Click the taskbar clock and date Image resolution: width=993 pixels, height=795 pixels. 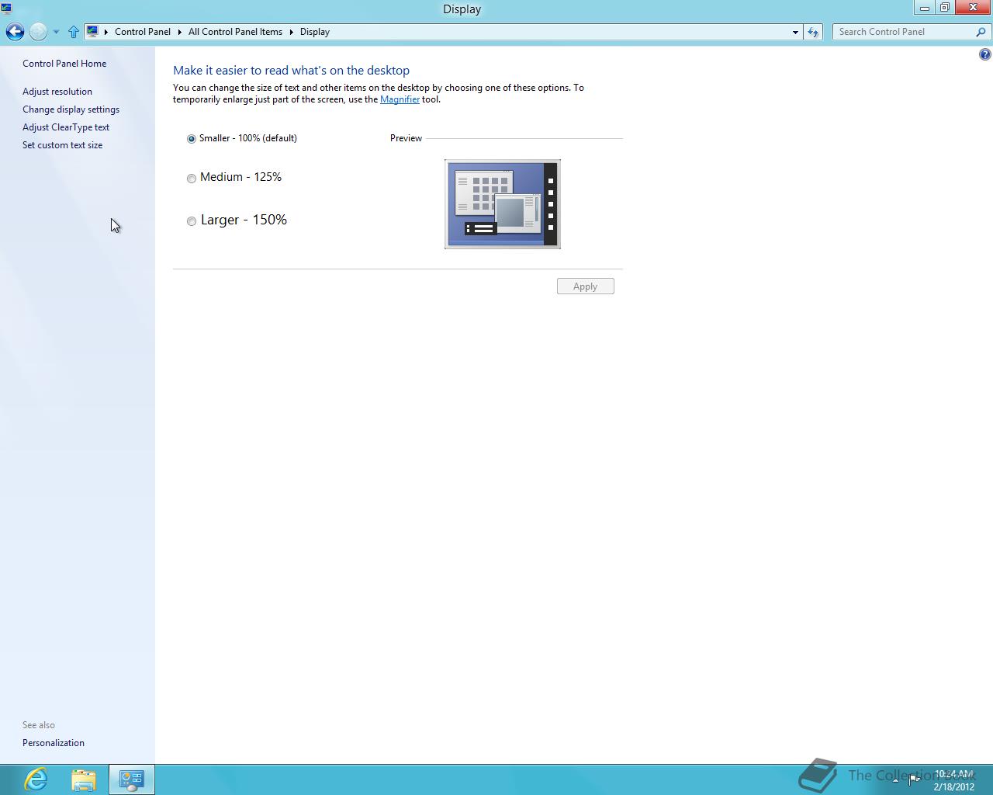coord(953,780)
